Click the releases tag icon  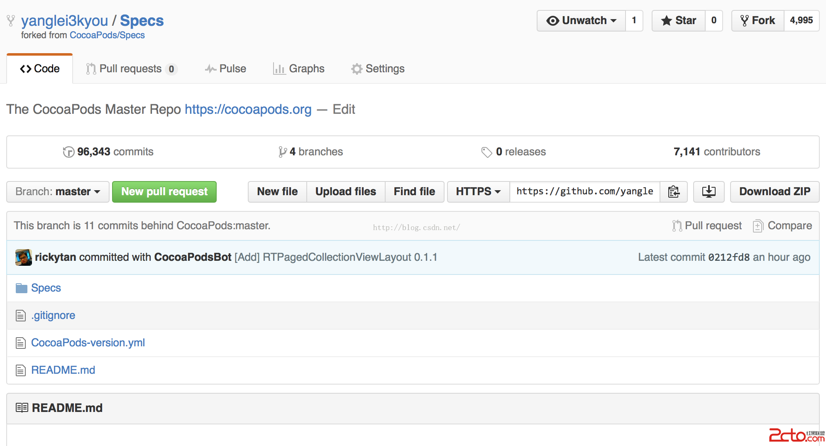[486, 152]
